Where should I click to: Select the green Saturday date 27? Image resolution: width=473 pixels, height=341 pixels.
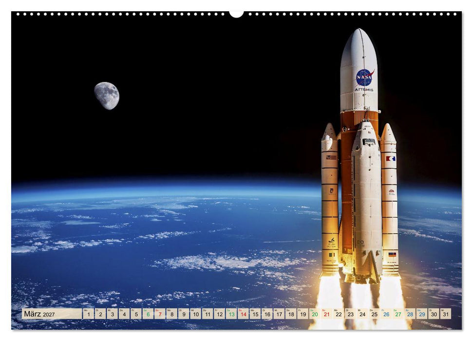[x=398, y=314]
